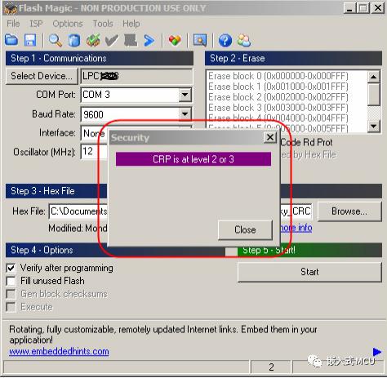
Task: Open the File menu
Action: (x=13, y=24)
